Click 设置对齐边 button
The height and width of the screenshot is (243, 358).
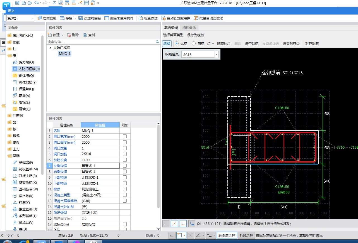coord(291,44)
